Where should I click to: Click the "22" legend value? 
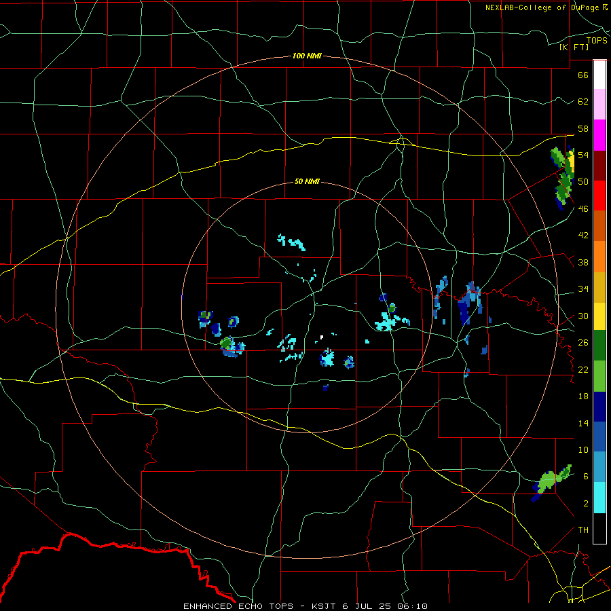pos(583,370)
